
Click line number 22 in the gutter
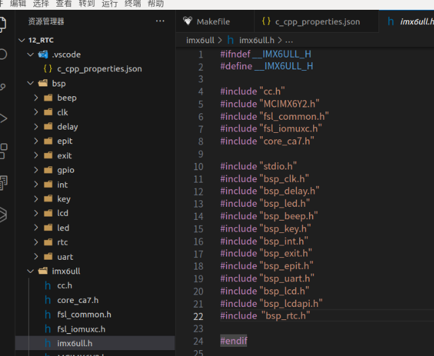coord(198,315)
